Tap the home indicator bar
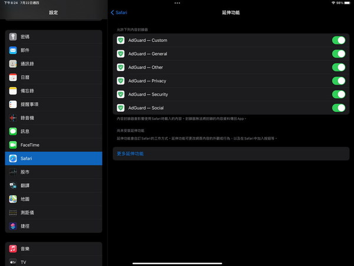The image size is (354, 266). [177, 263]
